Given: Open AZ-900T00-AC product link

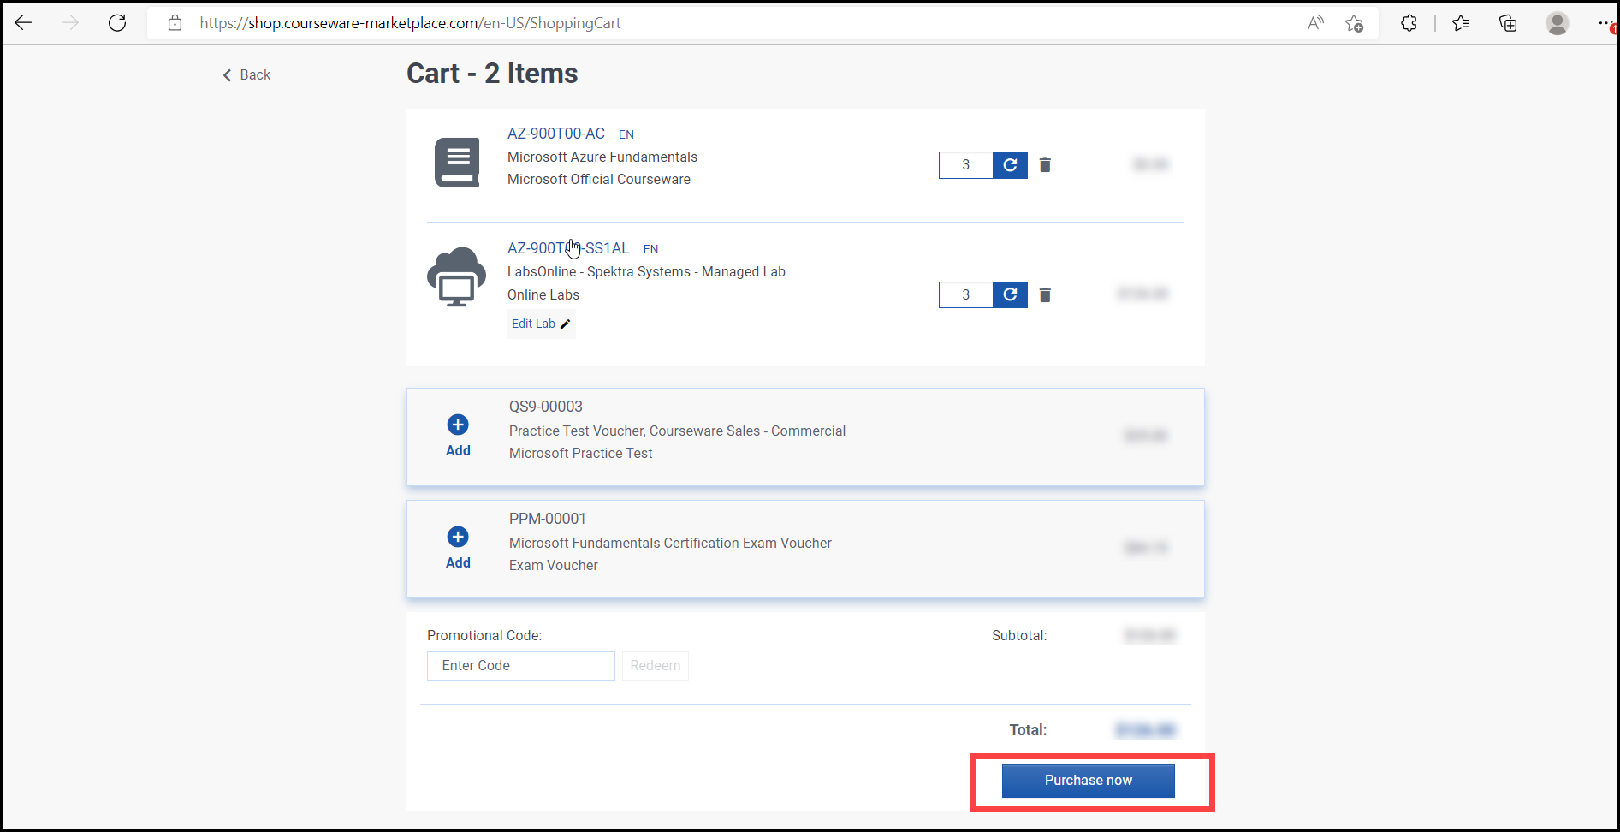Looking at the screenshot, I should coord(556,134).
